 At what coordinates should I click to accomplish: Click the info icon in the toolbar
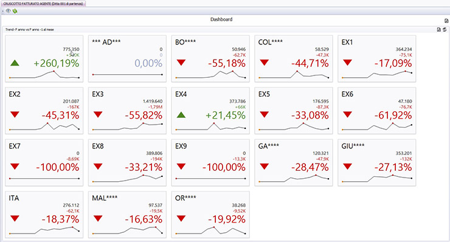coord(9,11)
